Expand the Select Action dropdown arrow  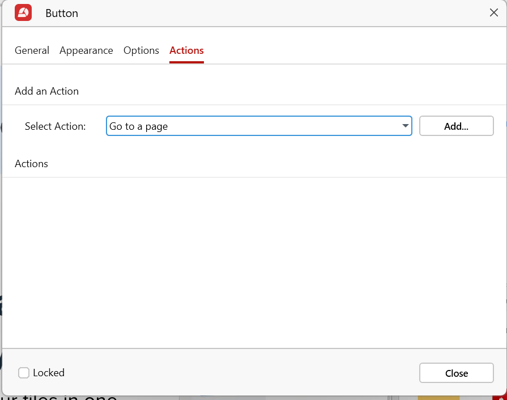(406, 126)
